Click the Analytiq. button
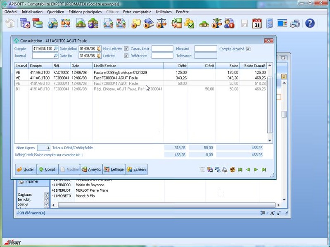Image resolution: width=330 pixels, height=247 pixels. (x=91, y=169)
